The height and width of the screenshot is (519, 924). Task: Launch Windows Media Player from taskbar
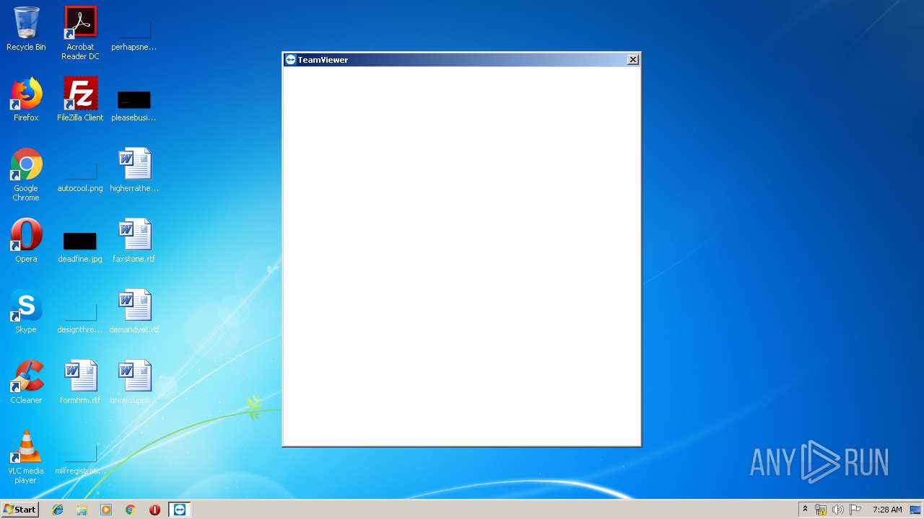[x=106, y=510]
